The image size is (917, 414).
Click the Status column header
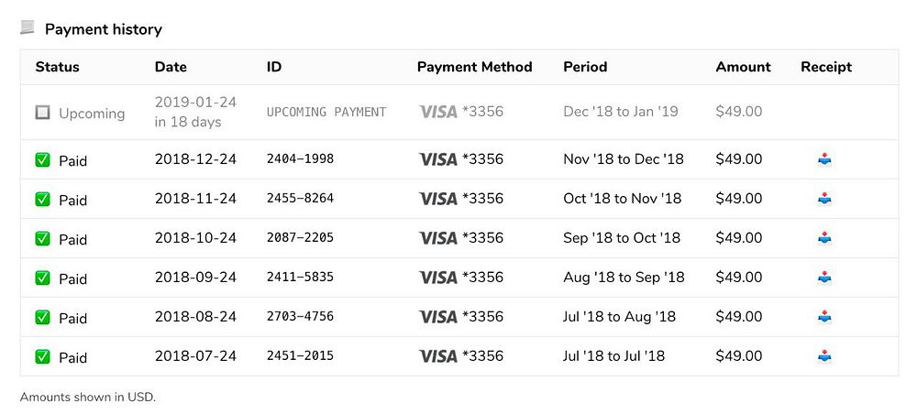(x=57, y=67)
